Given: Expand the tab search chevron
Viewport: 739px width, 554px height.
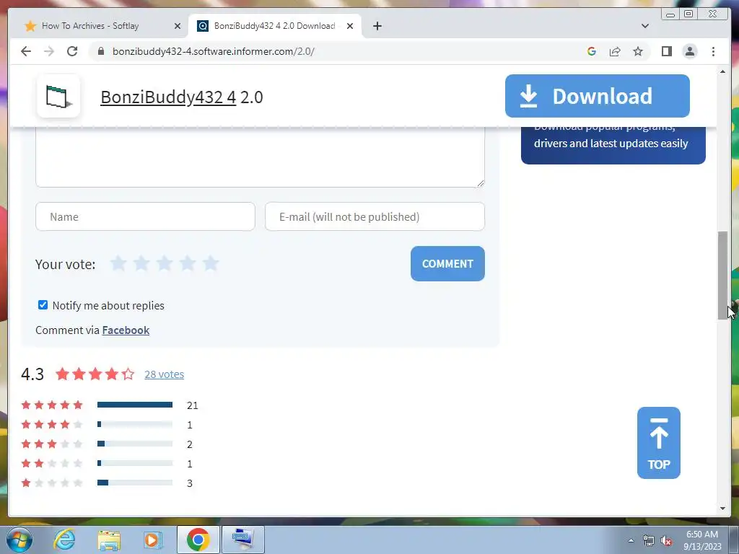Looking at the screenshot, I should [645, 26].
